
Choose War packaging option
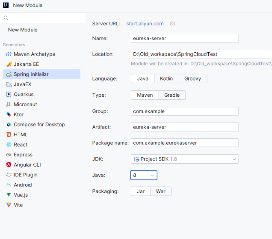coord(160,191)
